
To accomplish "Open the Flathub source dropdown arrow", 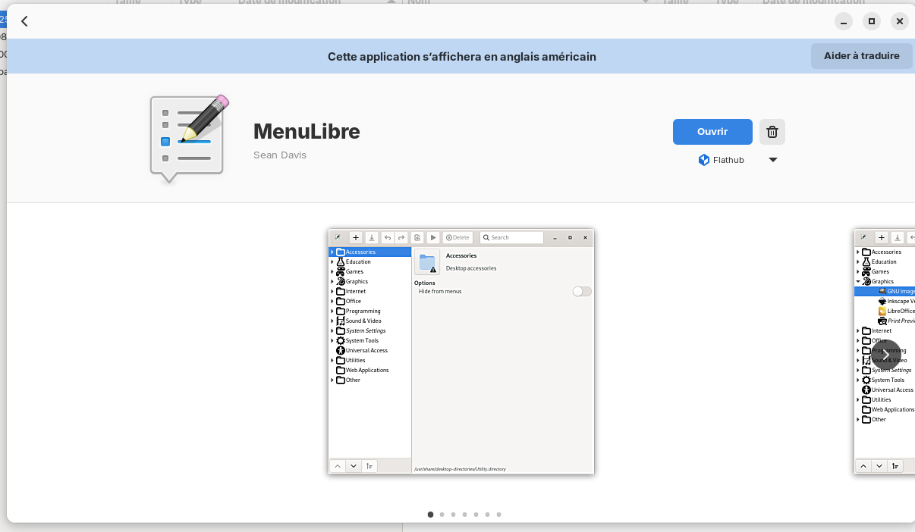I will (x=772, y=160).
